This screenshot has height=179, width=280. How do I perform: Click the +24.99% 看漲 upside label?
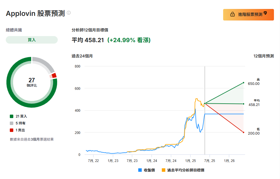(129, 40)
